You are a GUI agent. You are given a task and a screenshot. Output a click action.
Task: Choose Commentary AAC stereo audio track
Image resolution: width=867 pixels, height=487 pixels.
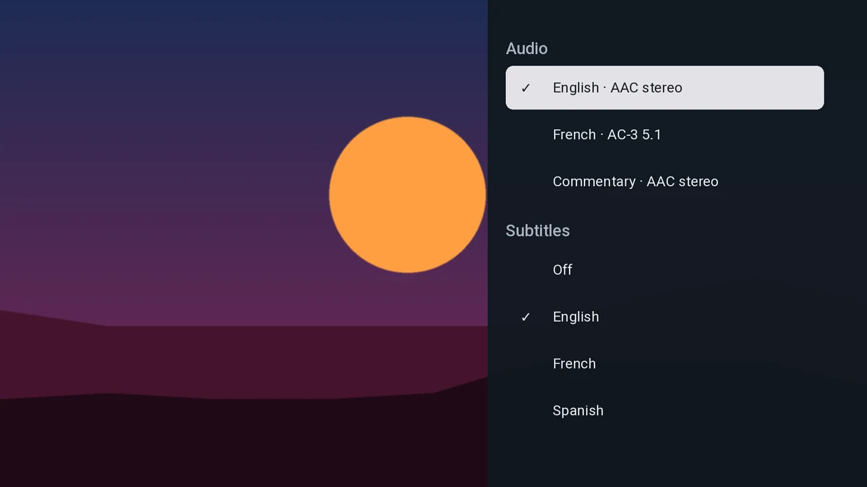tap(664, 181)
